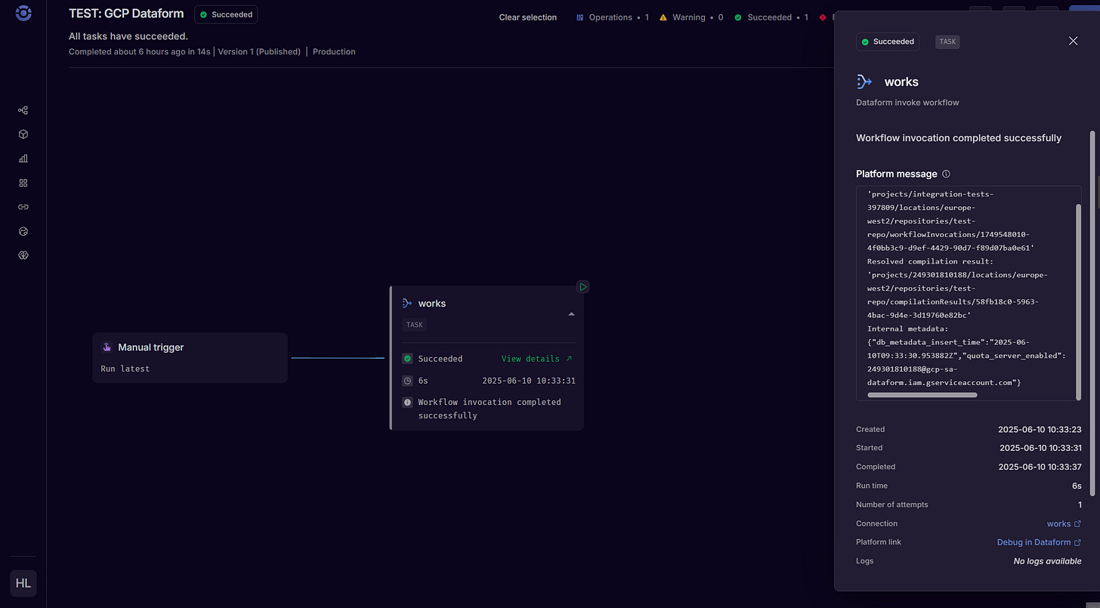
Task: Click green Succeeded check icon in works node
Action: (407, 359)
